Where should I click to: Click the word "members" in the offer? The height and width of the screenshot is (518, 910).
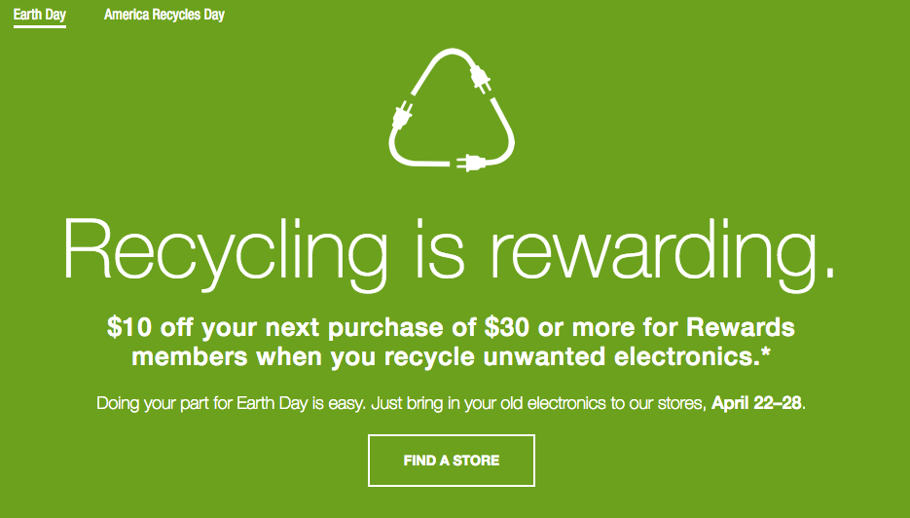pyautogui.click(x=187, y=356)
